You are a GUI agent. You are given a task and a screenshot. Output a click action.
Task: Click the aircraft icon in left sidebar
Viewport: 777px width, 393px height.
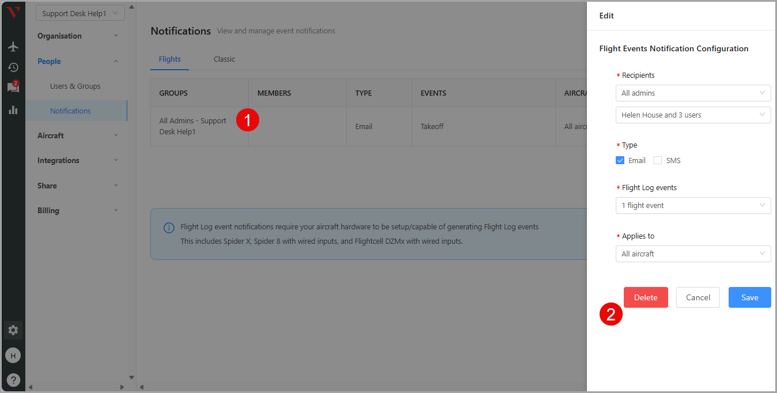13,47
